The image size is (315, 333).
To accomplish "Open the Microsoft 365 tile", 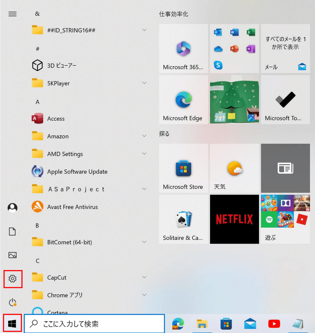I will (x=183, y=48).
